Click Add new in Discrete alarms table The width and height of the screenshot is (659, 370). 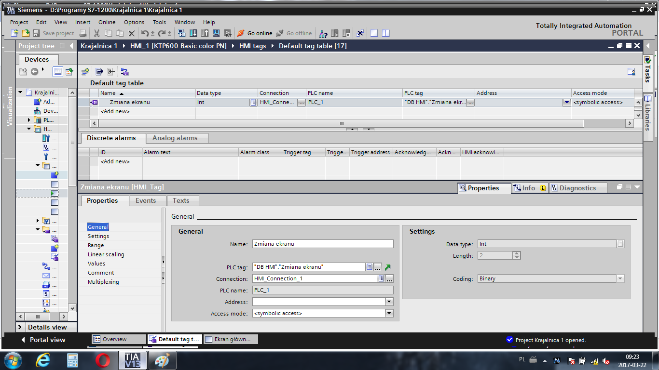tap(115, 161)
